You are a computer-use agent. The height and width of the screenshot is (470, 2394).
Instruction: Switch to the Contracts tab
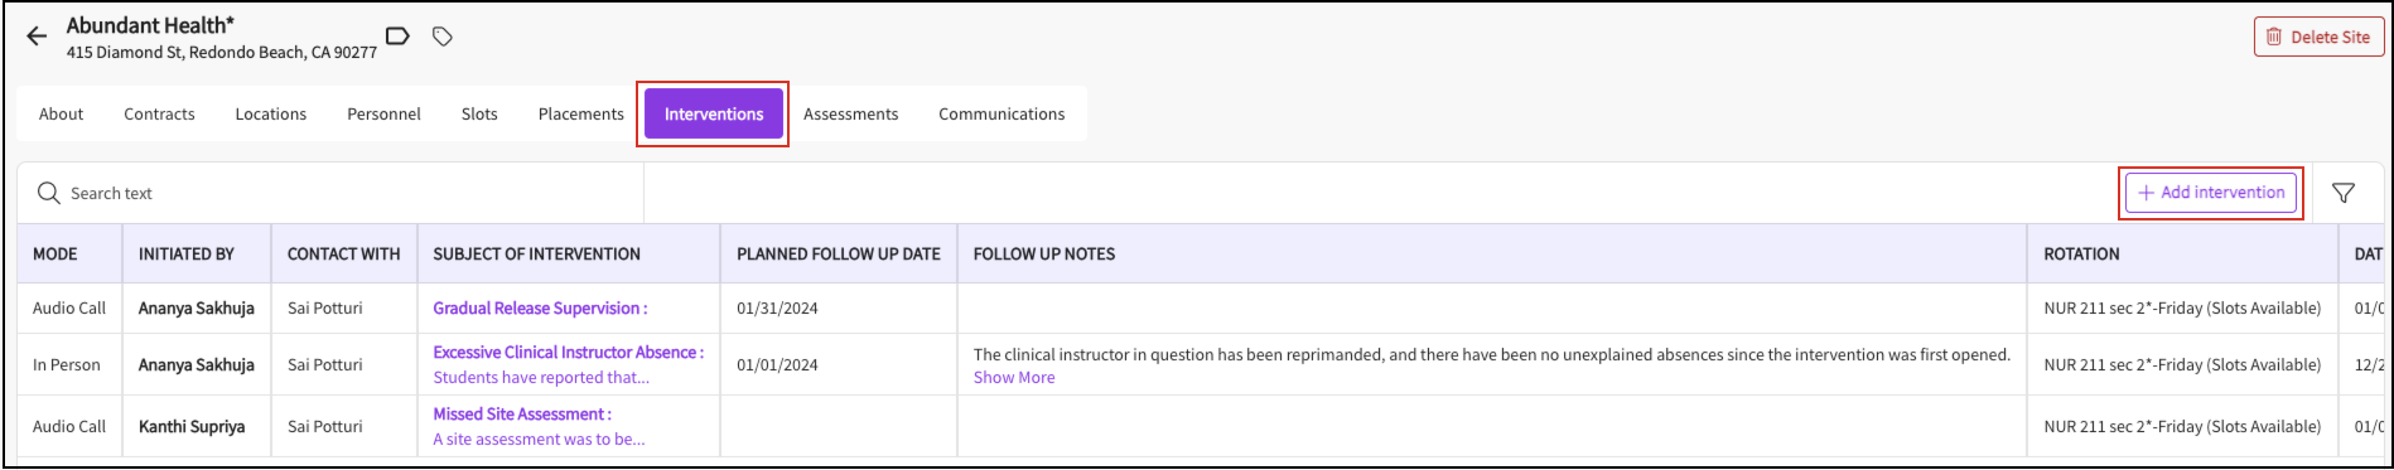tap(159, 114)
